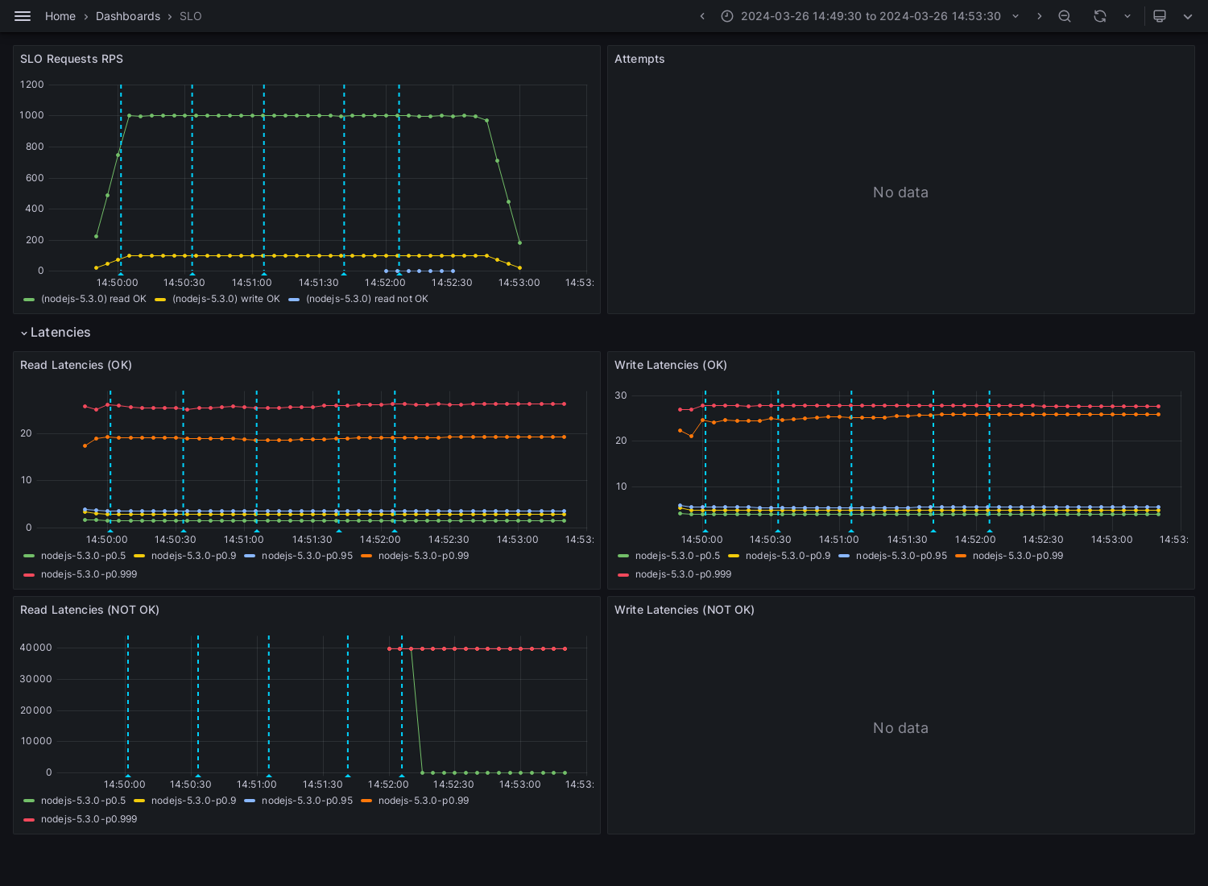Click 14:52:00 annotation marker in RPS chart
The width and height of the screenshot is (1208, 886).
pyautogui.click(x=399, y=274)
